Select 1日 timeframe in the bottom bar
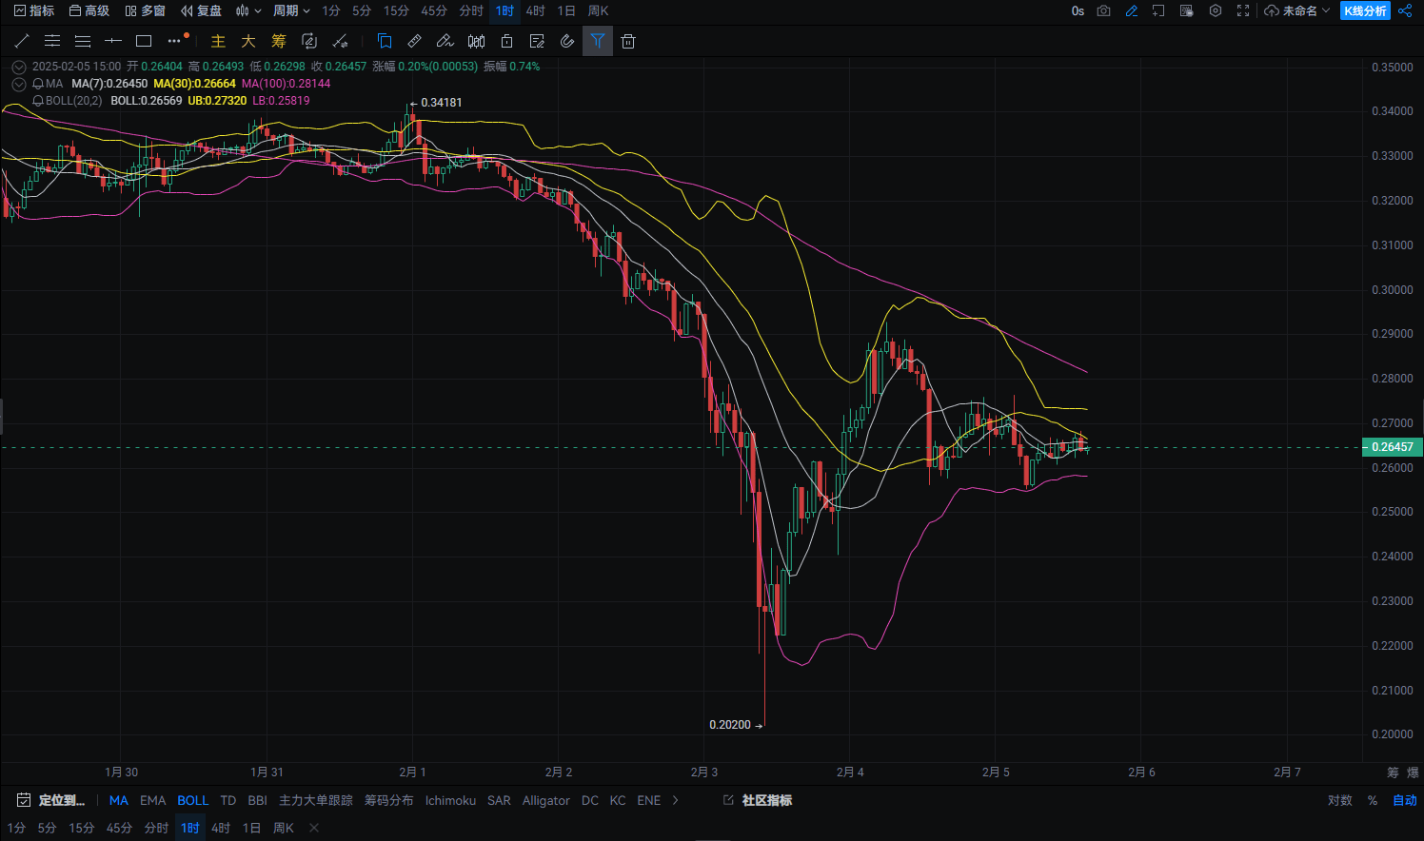1424x841 pixels. tap(251, 828)
